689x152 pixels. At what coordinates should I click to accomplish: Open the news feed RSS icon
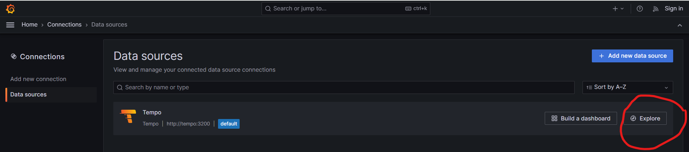coord(656,9)
